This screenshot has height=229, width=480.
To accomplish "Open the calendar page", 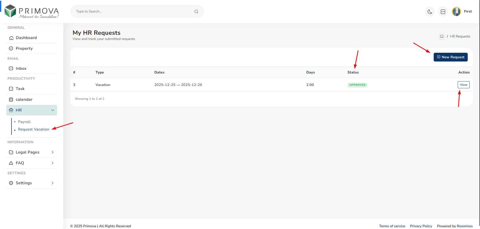I will [24, 99].
